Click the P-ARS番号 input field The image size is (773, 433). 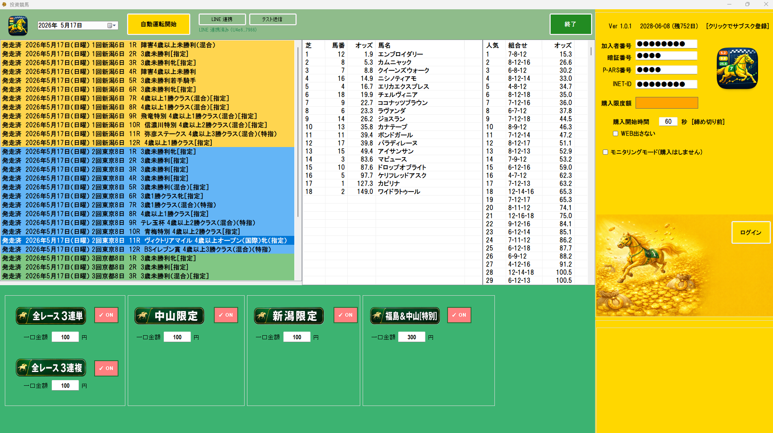coord(666,70)
